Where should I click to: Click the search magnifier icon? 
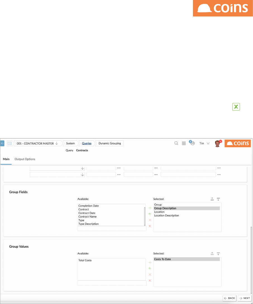(176, 143)
